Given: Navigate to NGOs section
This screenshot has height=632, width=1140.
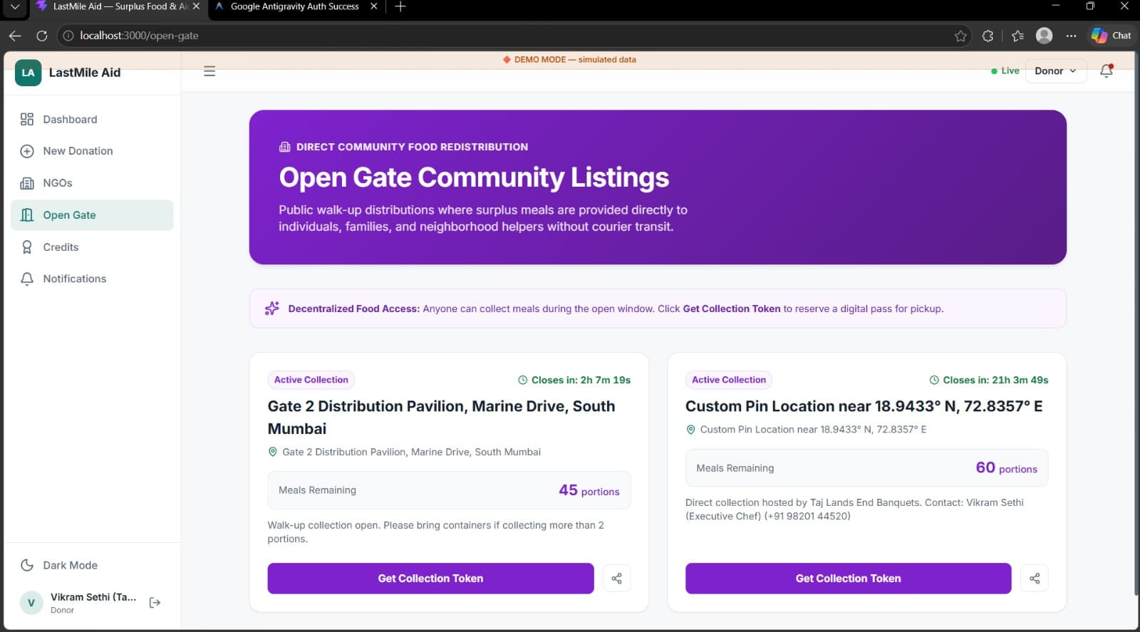Looking at the screenshot, I should click(x=92, y=183).
